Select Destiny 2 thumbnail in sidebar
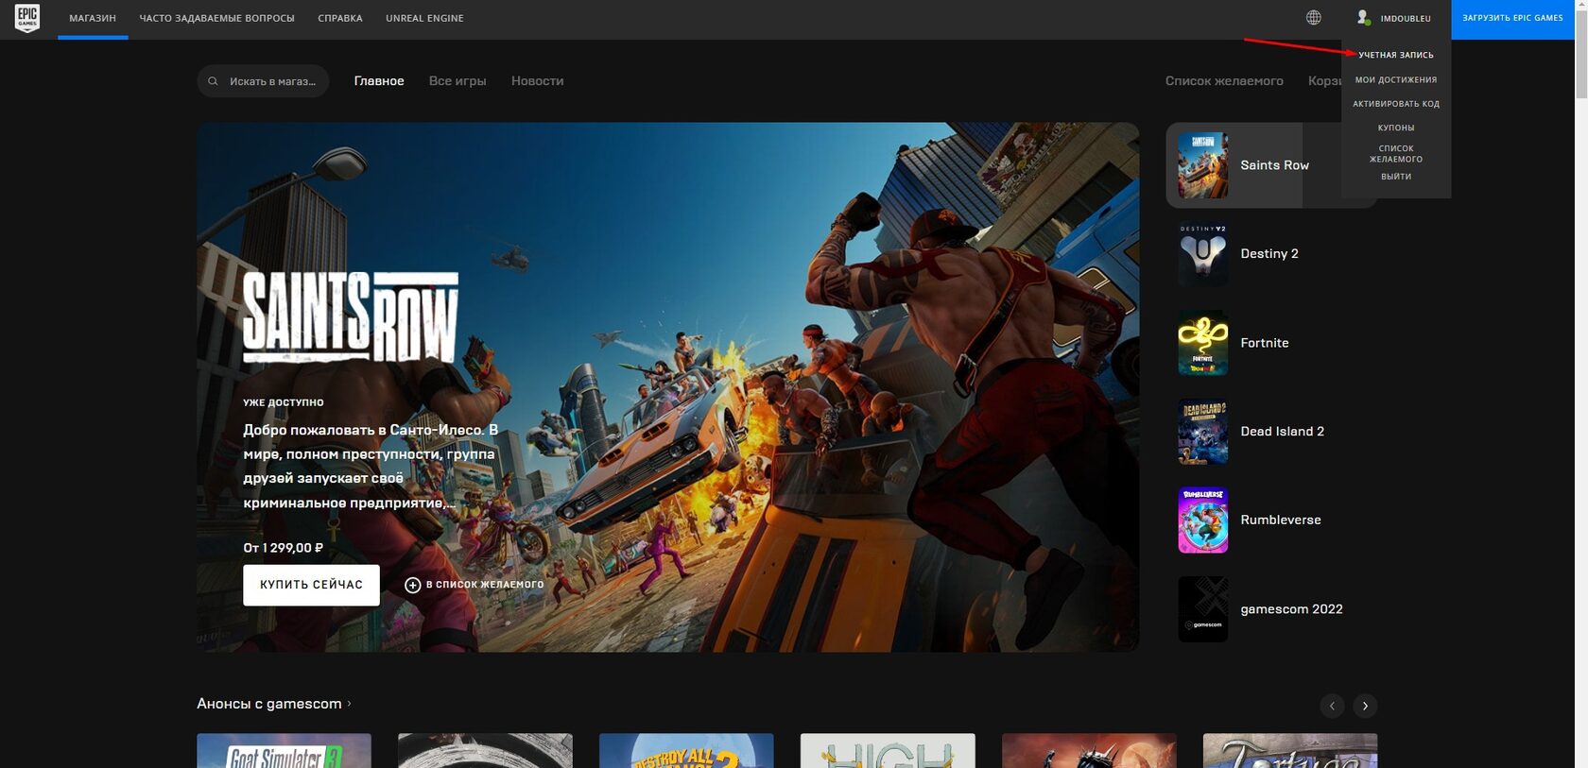The width and height of the screenshot is (1588, 768). [x=1202, y=254]
